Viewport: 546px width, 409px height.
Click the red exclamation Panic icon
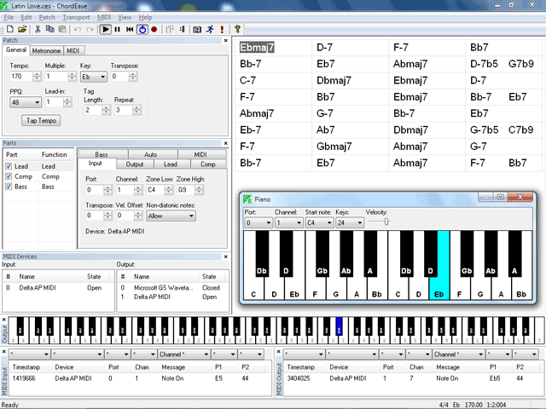pyautogui.click(x=222, y=29)
